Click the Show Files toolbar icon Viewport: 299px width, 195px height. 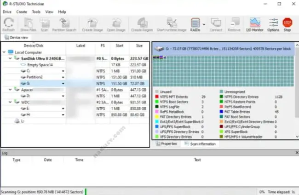[x=28, y=24]
